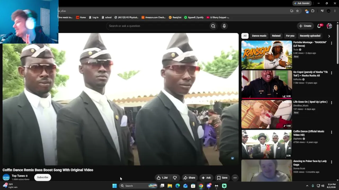Start voice search with the microphone icon
This screenshot has height=190, width=339.
pyautogui.click(x=224, y=26)
